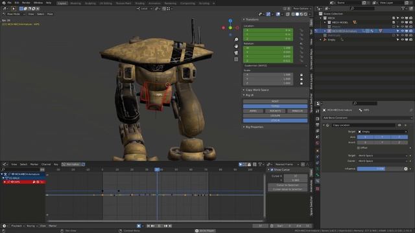
Task: Switch perspective/orthographic with grid gizmo icon
Action: coord(236,60)
